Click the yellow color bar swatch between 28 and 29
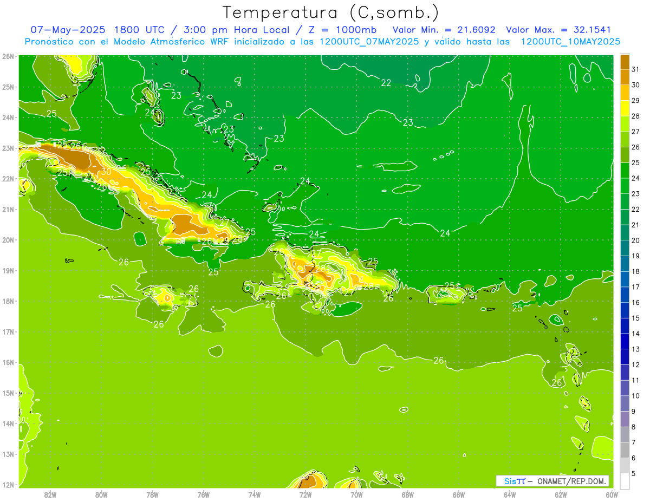Image resolution: width=650 pixels, height=502 pixels. click(x=625, y=108)
